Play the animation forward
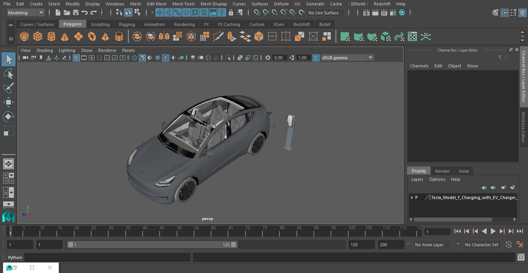This screenshot has width=528, height=273. click(x=493, y=231)
